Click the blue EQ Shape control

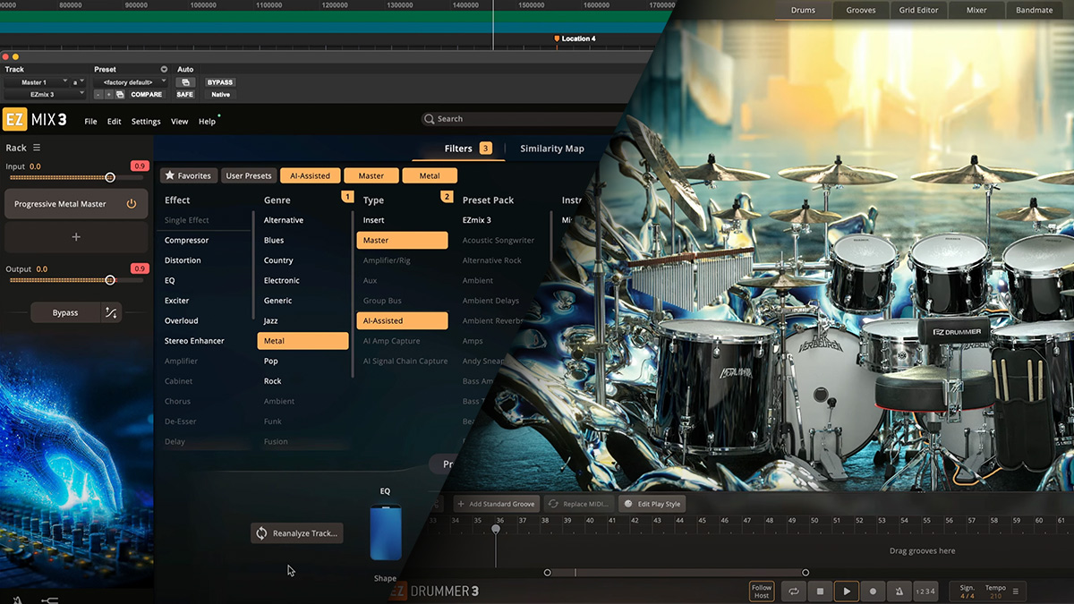point(386,532)
